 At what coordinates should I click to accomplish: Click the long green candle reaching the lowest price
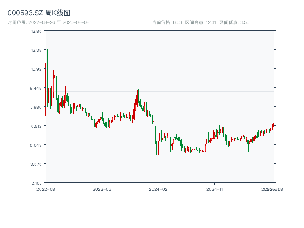click(x=157, y=152)
